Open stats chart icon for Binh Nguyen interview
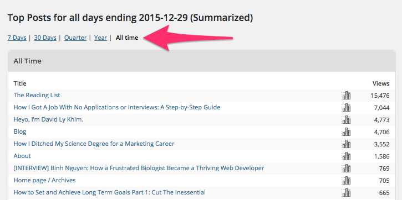Screen dimensions: 402x200 346,169
